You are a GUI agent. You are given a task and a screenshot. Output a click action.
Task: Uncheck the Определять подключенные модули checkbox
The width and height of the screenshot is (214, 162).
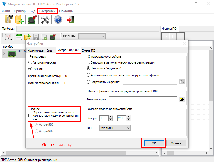(30, 116)
